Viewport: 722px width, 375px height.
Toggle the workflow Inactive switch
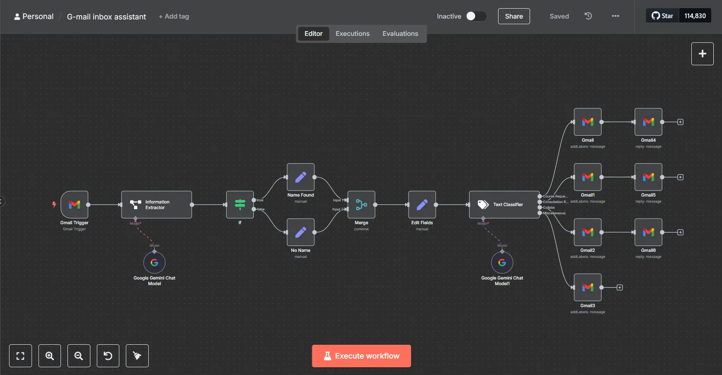click(x=476, y=16)
